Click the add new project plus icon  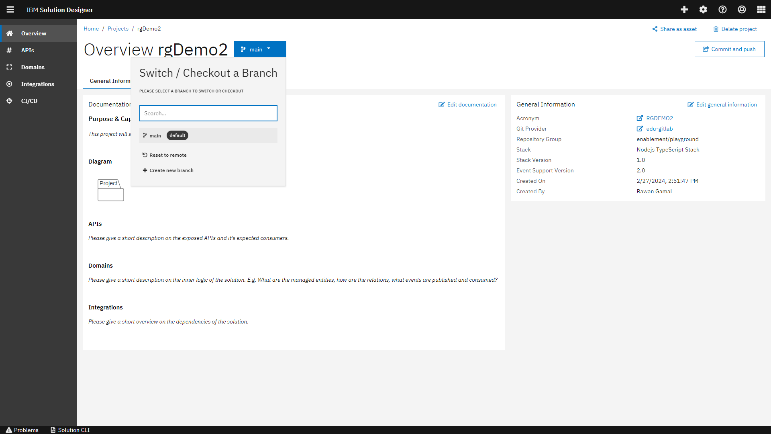pyautogui.click(x=684, y=9)
